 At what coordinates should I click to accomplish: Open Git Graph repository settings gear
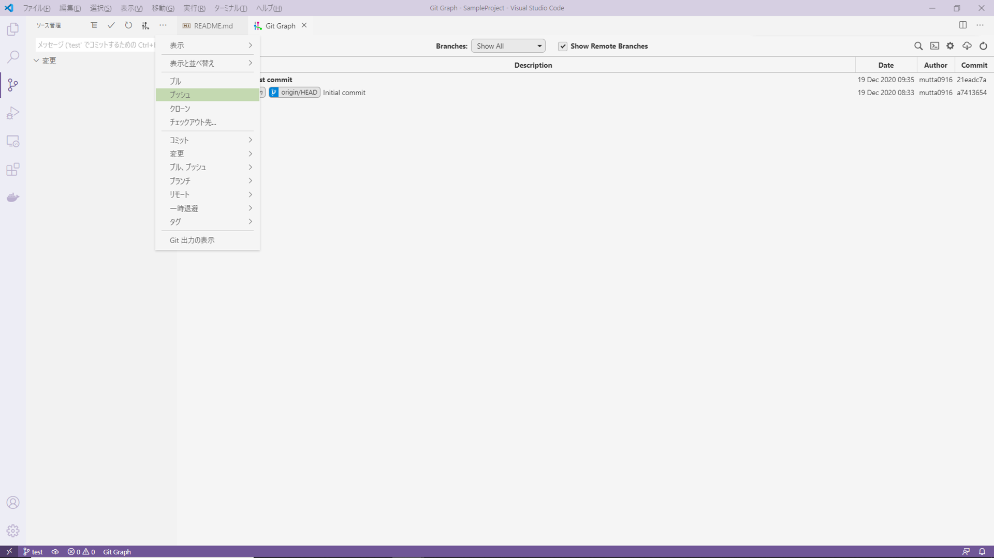tap(951, 46)
